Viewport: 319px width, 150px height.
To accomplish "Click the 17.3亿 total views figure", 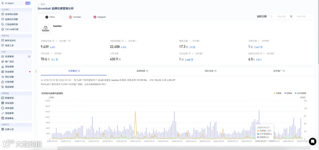I will 184,47.
